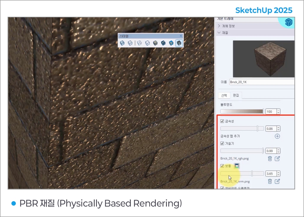The image size is (304, 217).
Task: Switch to the 편집 tab
Action: (x=236, y=95)
